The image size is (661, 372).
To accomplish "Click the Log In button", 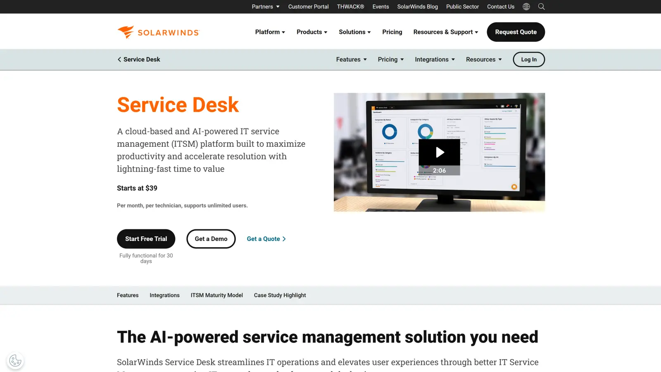I will 529,60.
